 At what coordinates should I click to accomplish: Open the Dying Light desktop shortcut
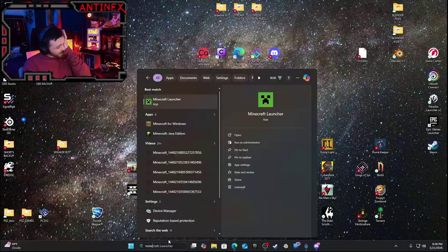327,147
